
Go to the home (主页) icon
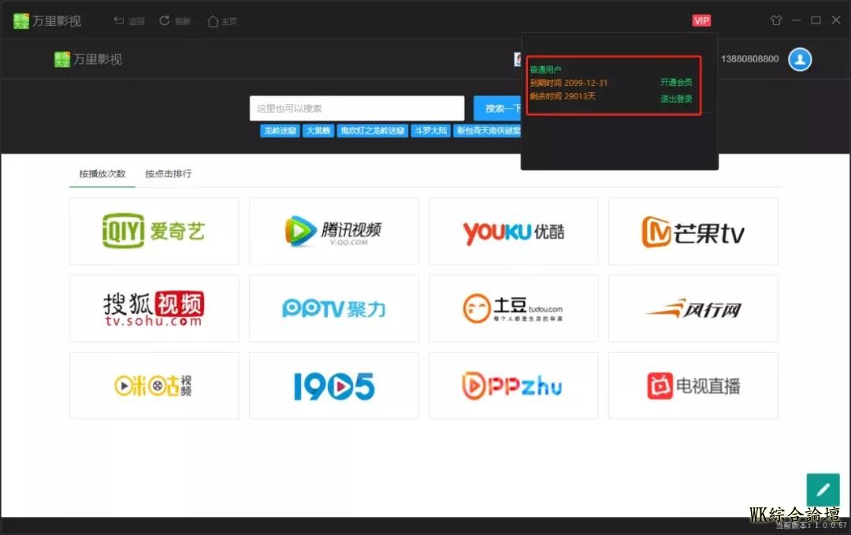(x=213, y=20)
